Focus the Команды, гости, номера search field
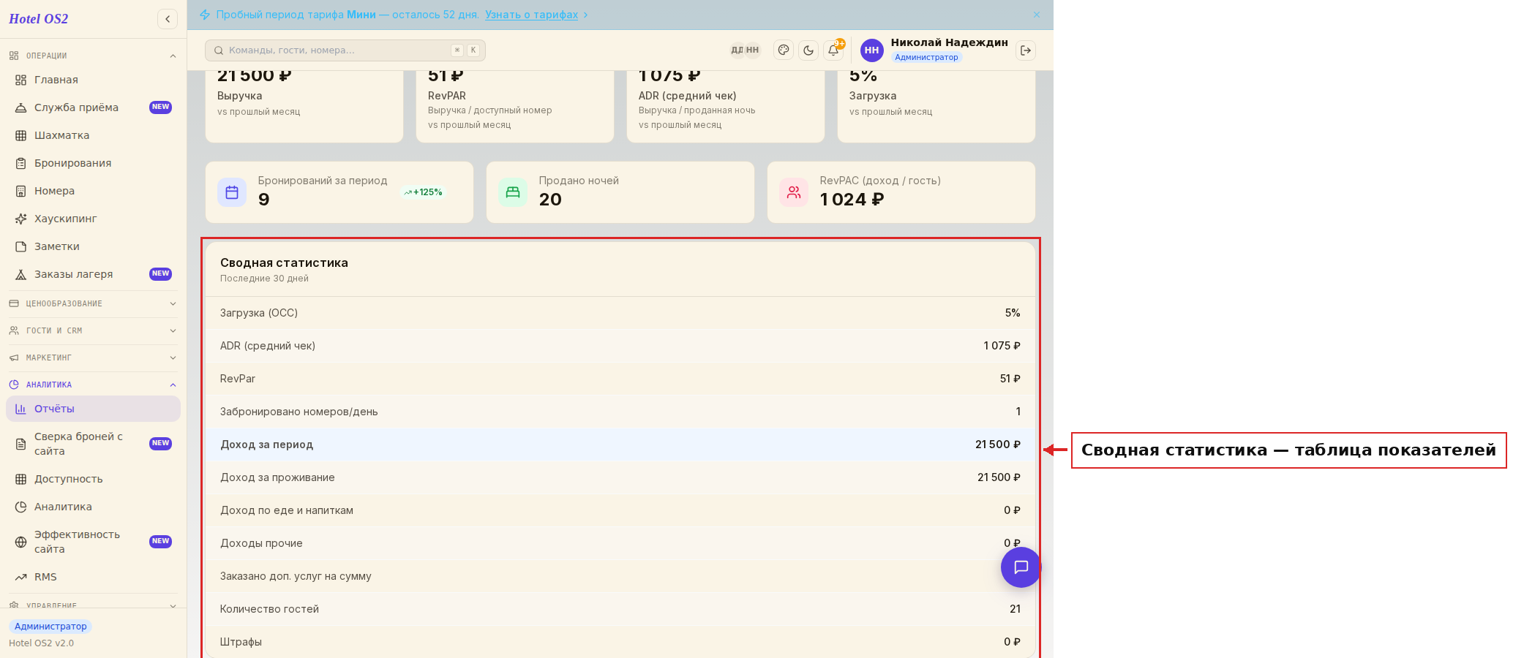The height and width of the screenshot is (658, 1524). pyautogui.click(x=345, y=50)
